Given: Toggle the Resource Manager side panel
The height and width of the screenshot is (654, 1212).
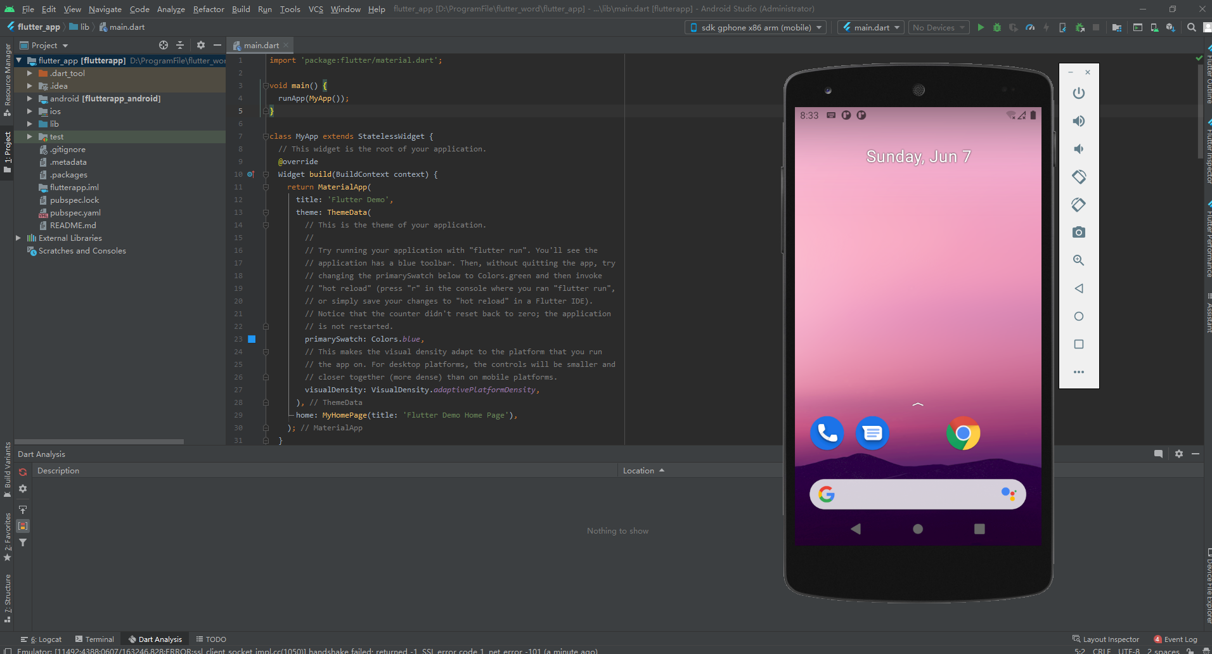Looking at the screenshot, I should point(7,80).
